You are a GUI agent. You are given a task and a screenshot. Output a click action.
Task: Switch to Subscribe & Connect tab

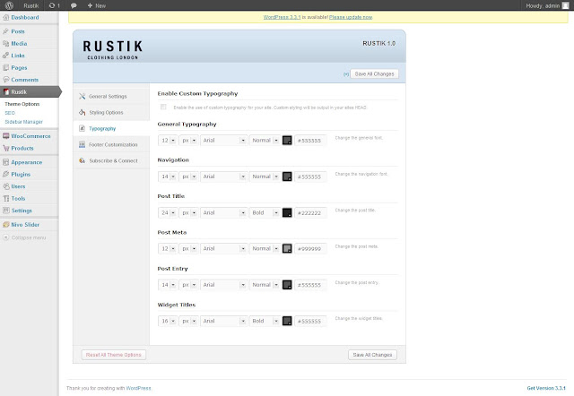(x=111, y=160)
